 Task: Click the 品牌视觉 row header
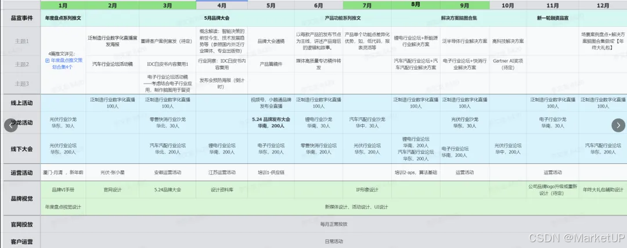coord(22,198)
